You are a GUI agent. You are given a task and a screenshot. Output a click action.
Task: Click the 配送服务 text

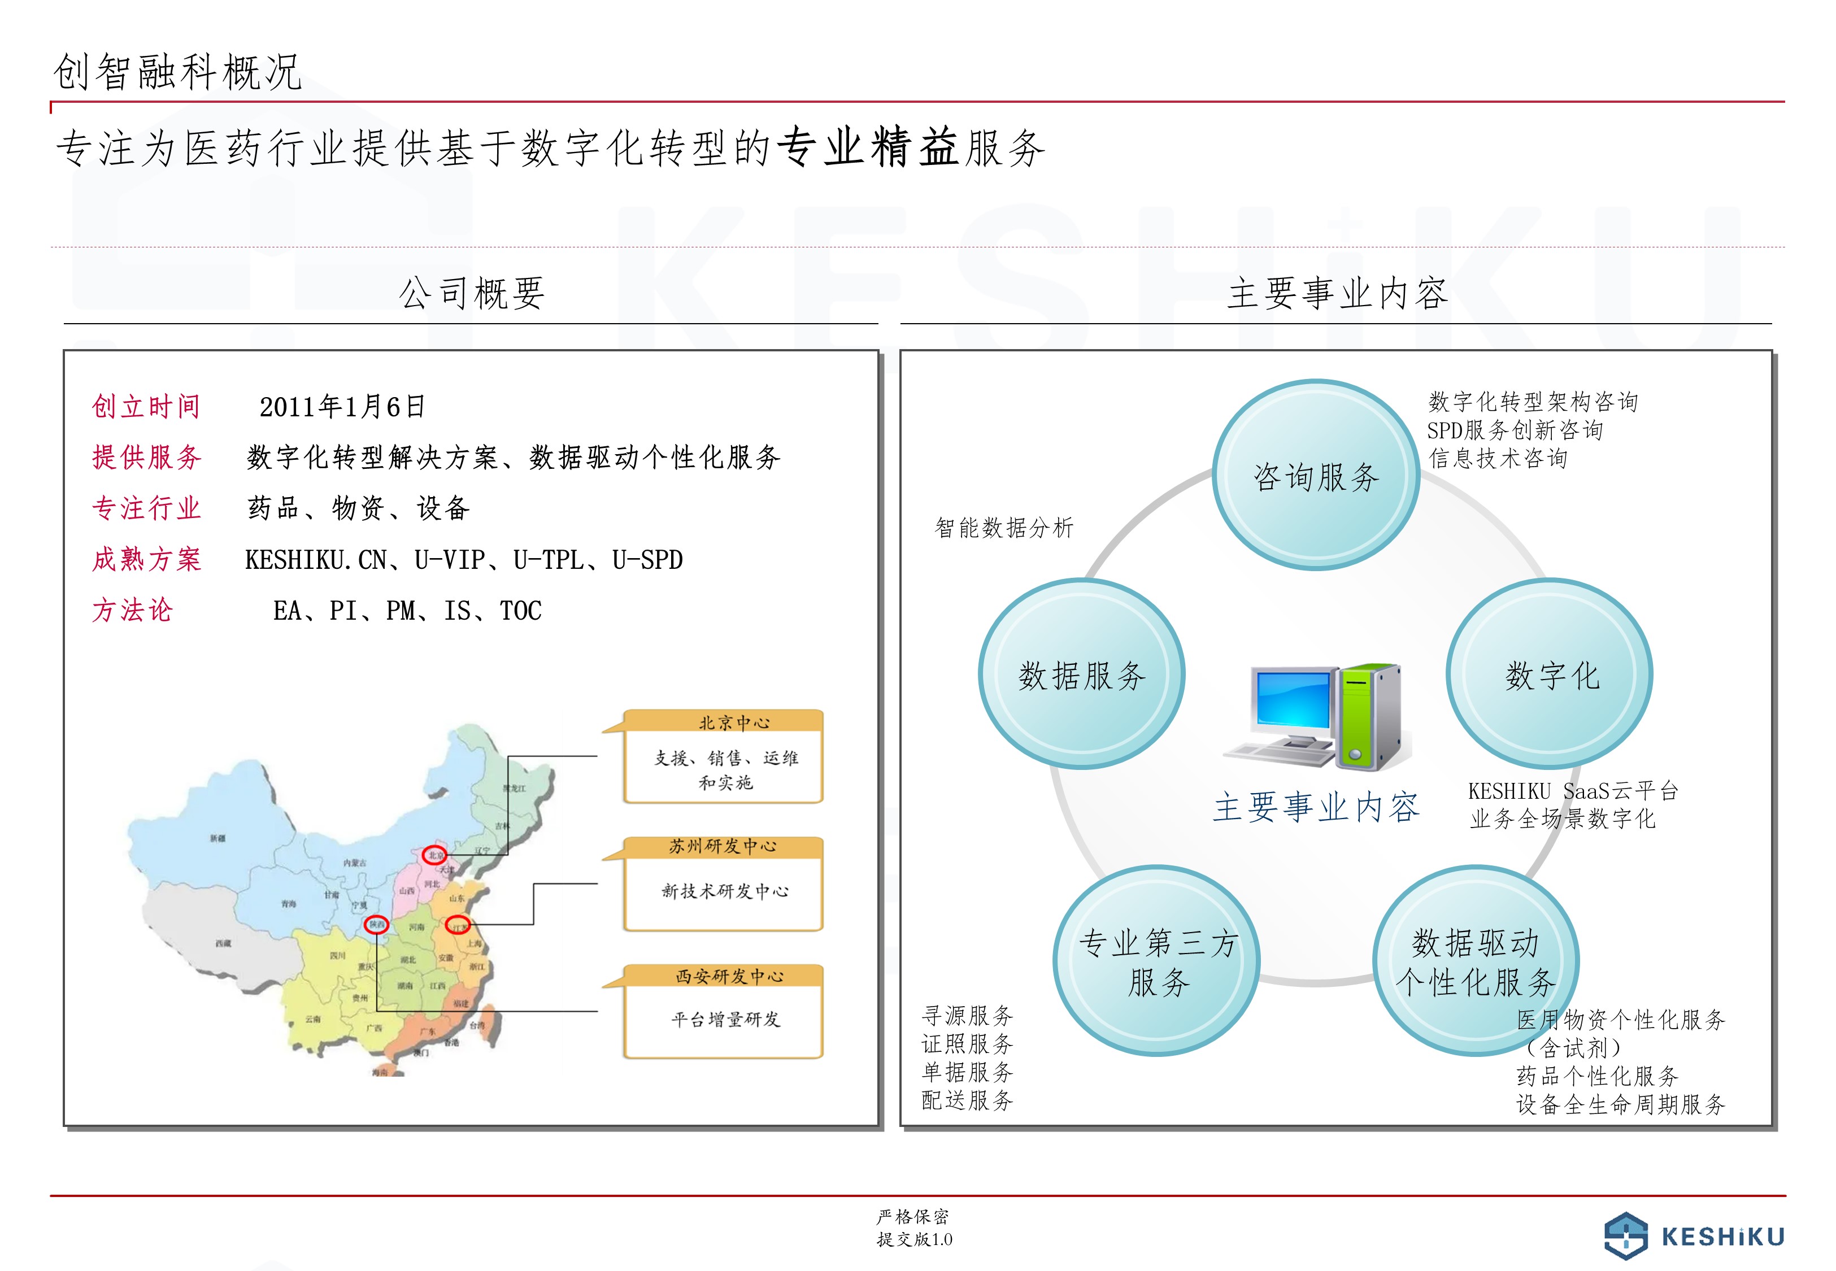tap(967, 1100)
